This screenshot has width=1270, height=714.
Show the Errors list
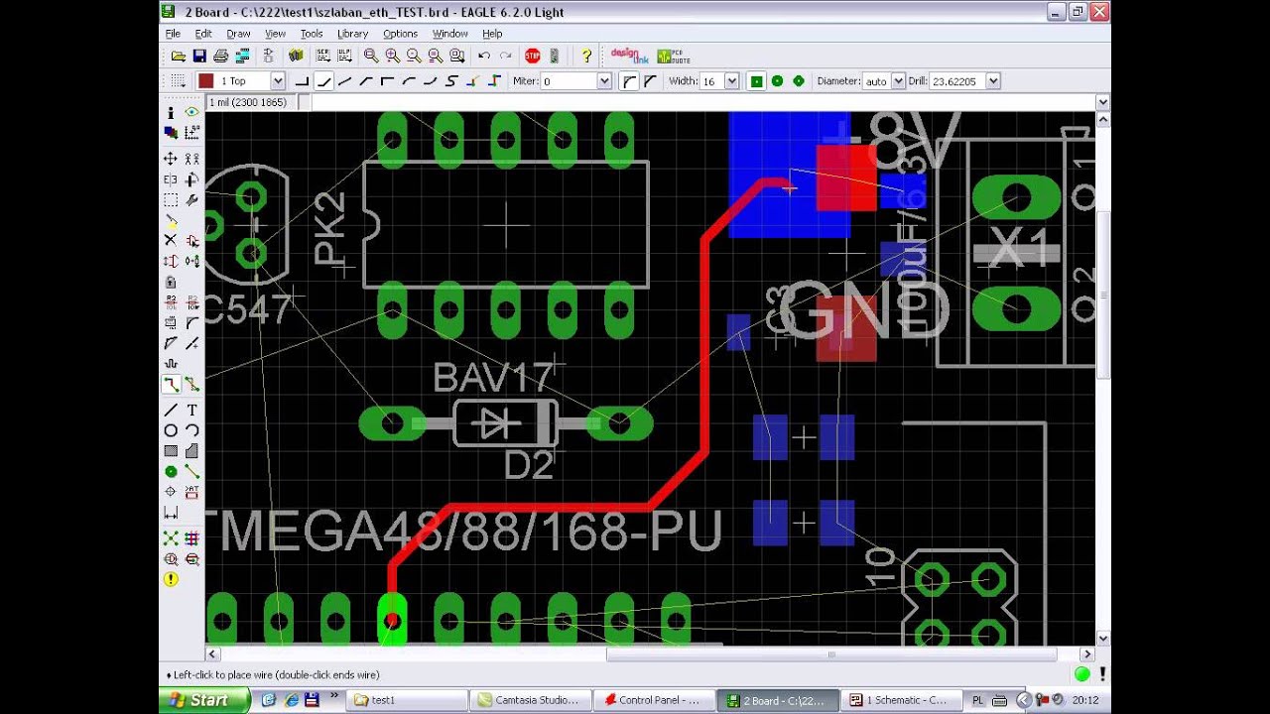point(171,579)
